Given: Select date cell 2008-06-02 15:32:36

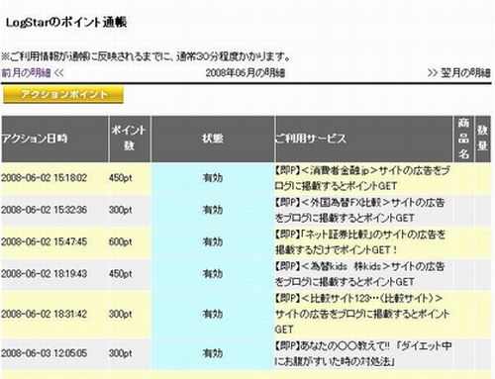Looking at the screenshot, I should coord(44,210).
